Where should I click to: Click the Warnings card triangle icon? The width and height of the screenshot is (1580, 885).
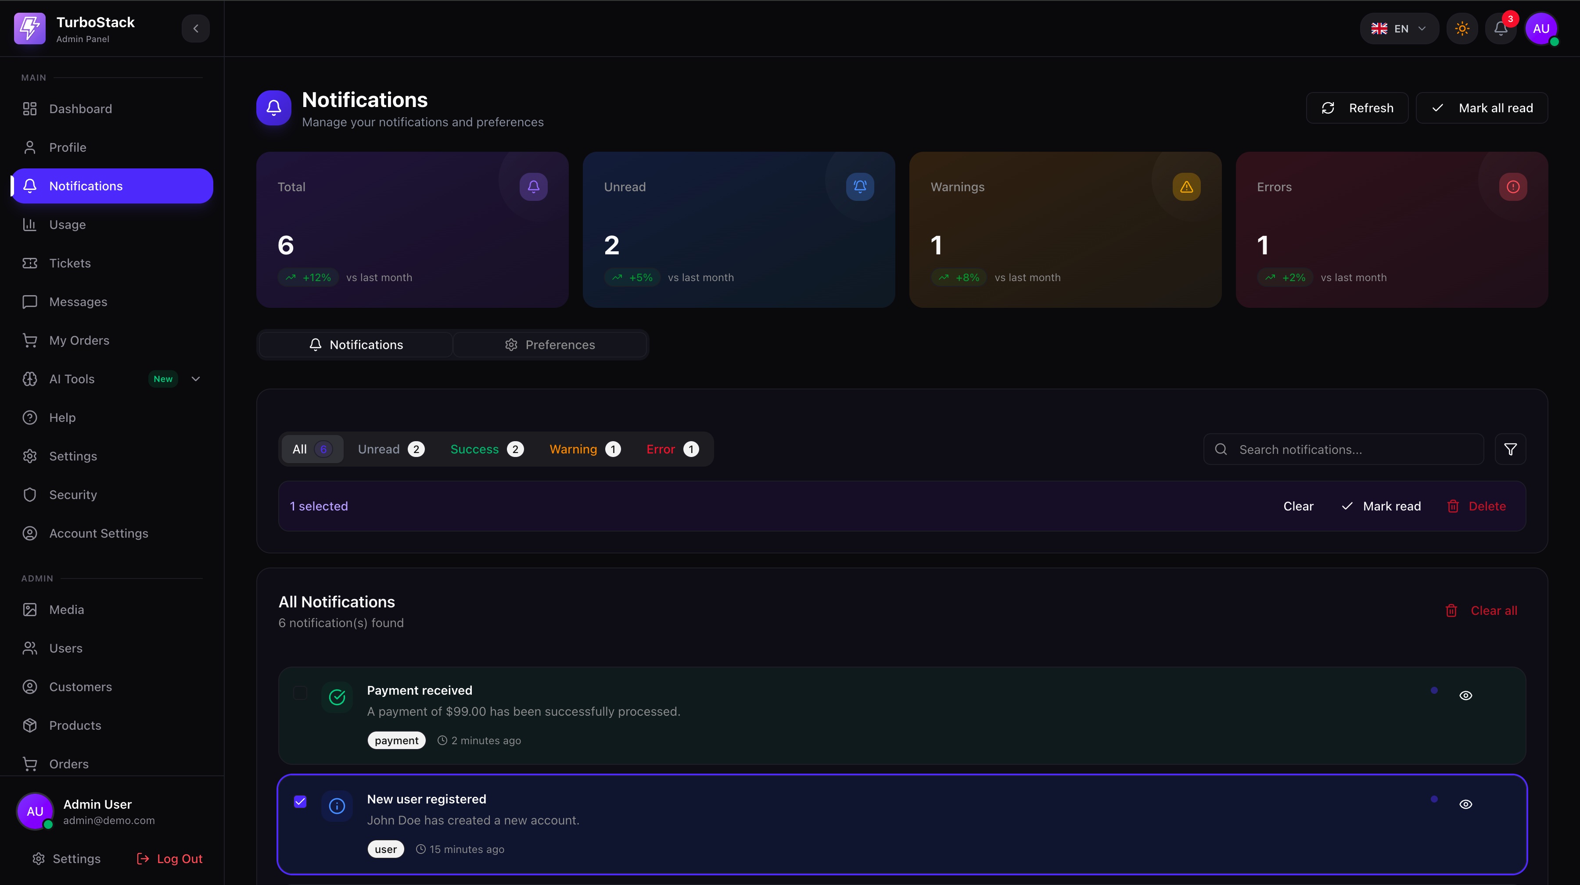[x=1186, y=187]
